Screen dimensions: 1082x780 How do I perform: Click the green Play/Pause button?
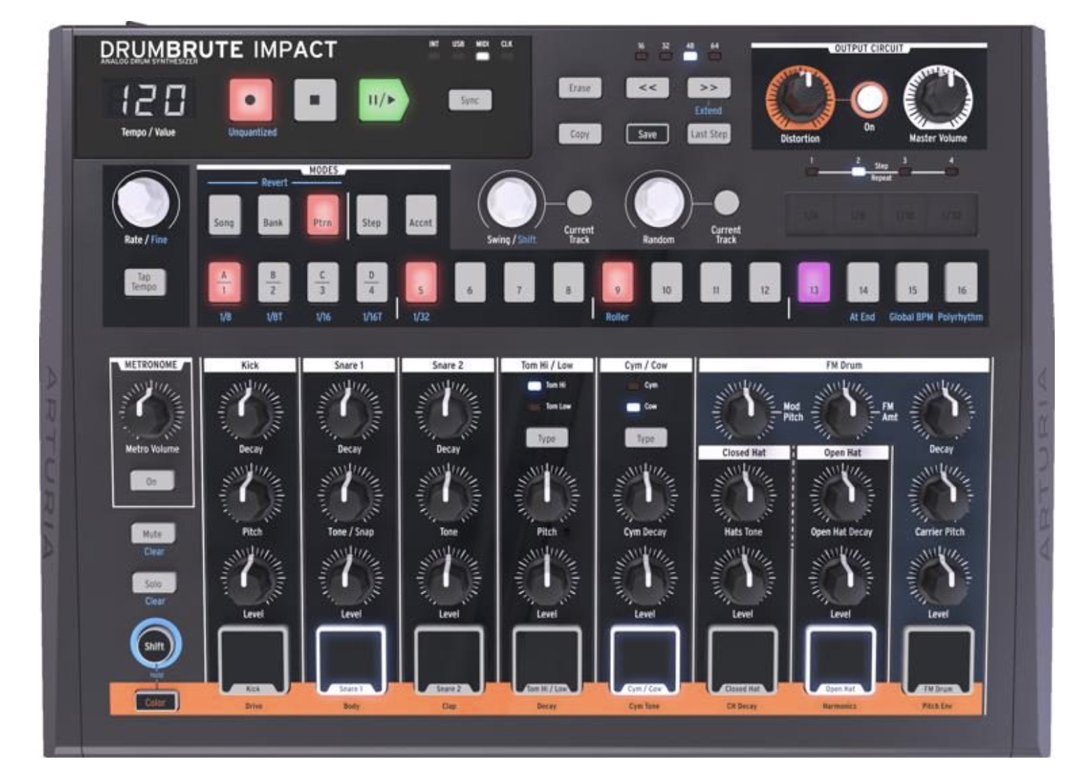coord(382,100)
